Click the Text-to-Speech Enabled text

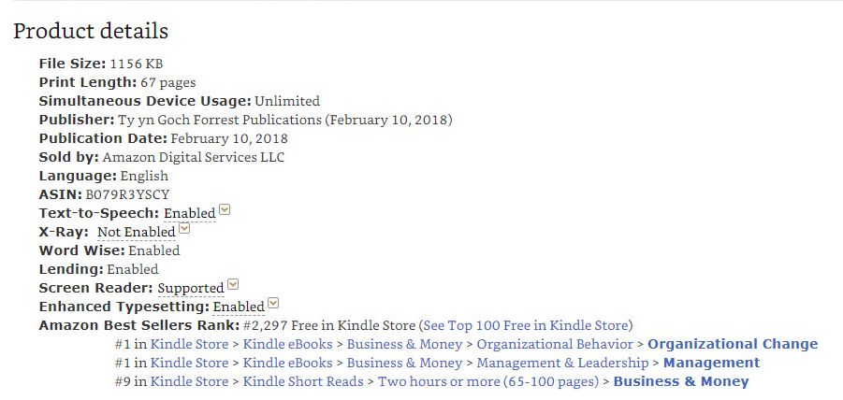tap(190, 213)
